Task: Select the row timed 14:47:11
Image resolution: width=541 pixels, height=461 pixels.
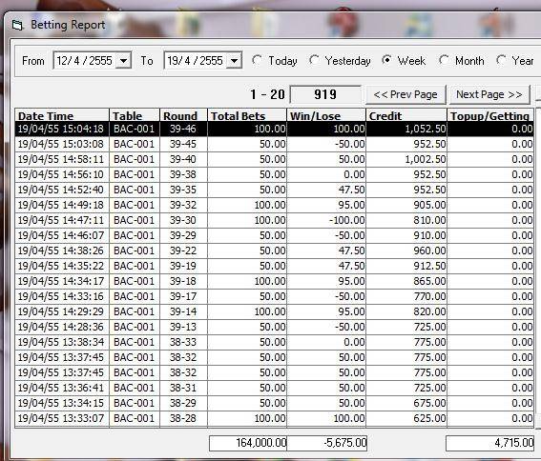Action: pos(274,220)
